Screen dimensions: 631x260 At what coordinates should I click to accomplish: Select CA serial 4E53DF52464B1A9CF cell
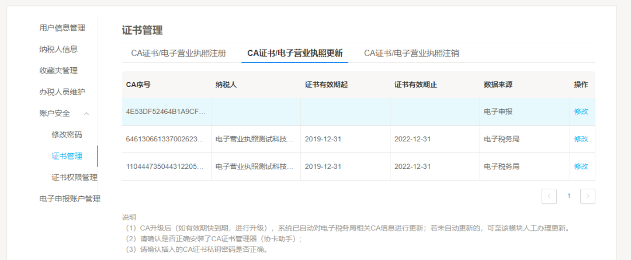(166, 112)
